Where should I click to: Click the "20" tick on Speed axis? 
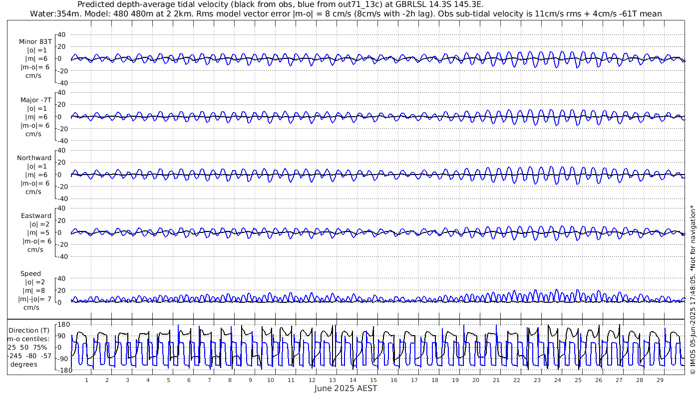click(x=62, y=290)
